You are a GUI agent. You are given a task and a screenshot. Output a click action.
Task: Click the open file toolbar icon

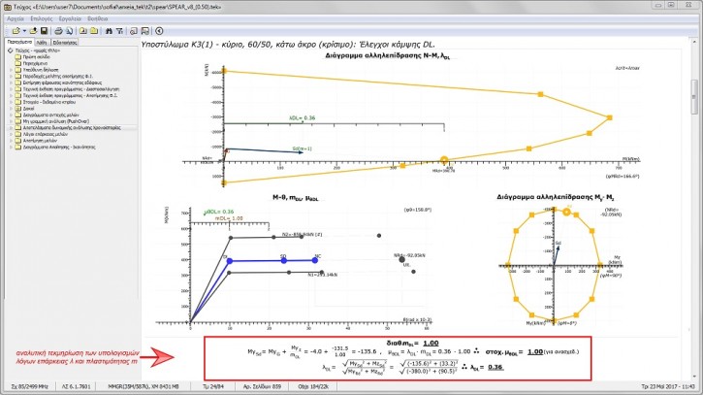pyautogui.click(x=16, y=31)
